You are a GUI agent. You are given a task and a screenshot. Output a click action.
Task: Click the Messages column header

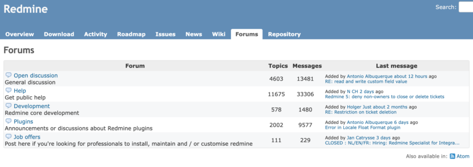[307, 66]
